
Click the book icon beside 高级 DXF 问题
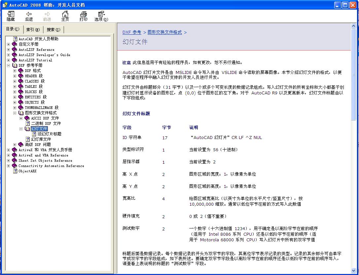click(x=21, y=144)
